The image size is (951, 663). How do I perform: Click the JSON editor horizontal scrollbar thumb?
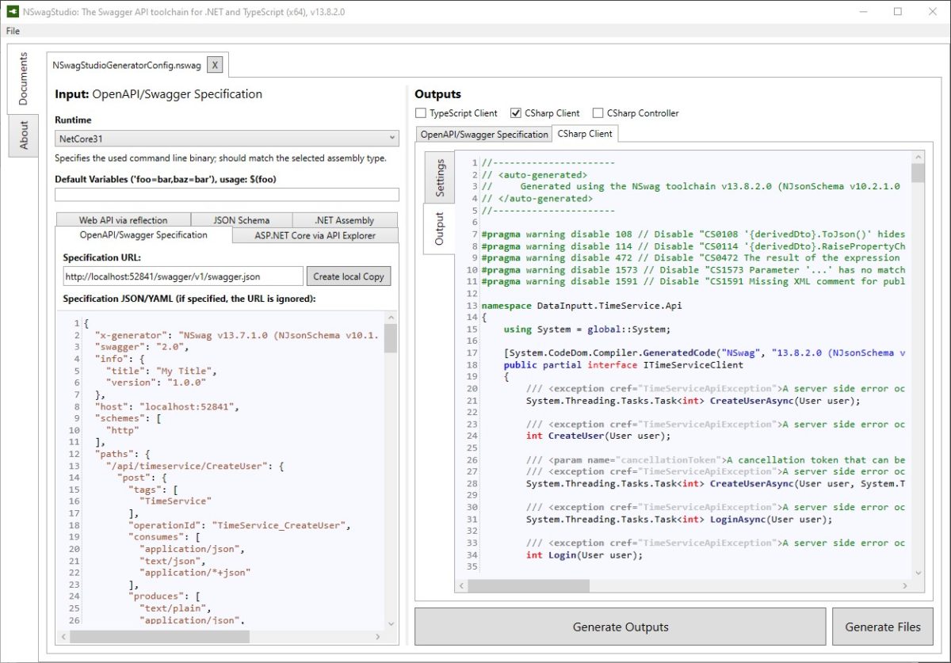coord(159,636)
